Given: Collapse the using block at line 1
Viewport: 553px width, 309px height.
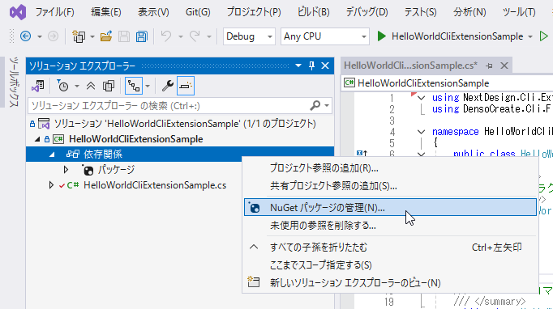Looking at the screenshot, I should coord(421,98).
